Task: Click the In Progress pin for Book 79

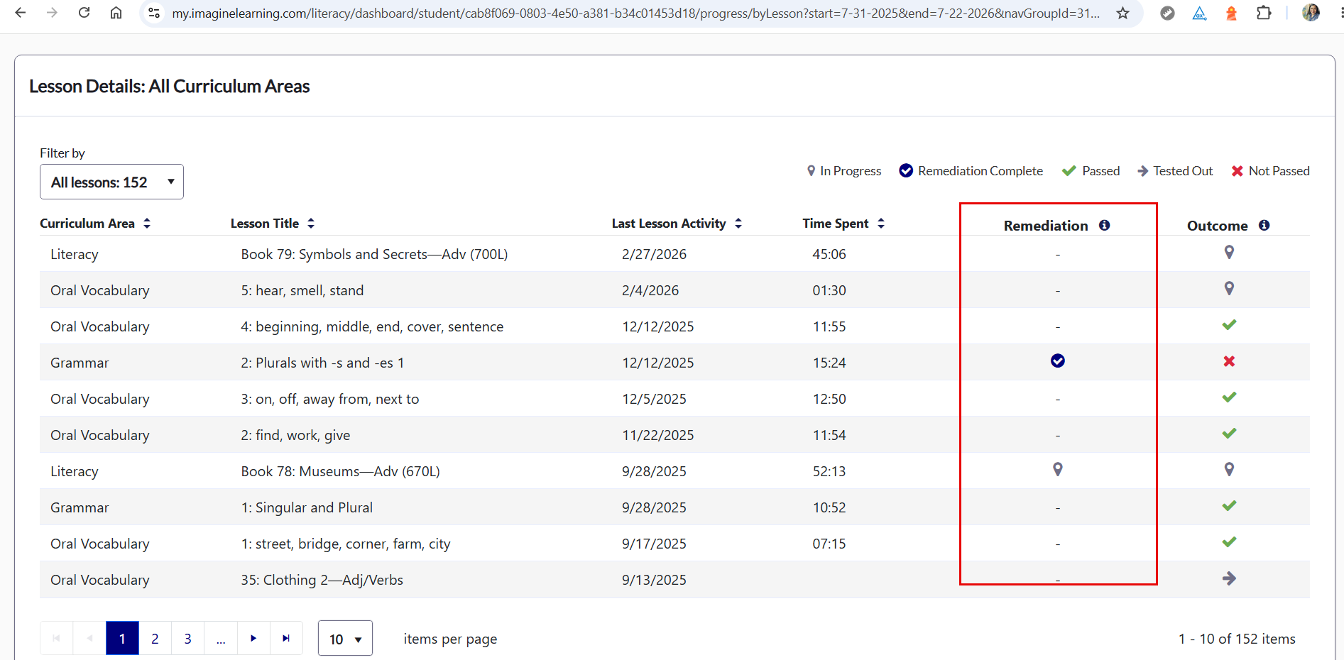Action: click(1229, 252)
